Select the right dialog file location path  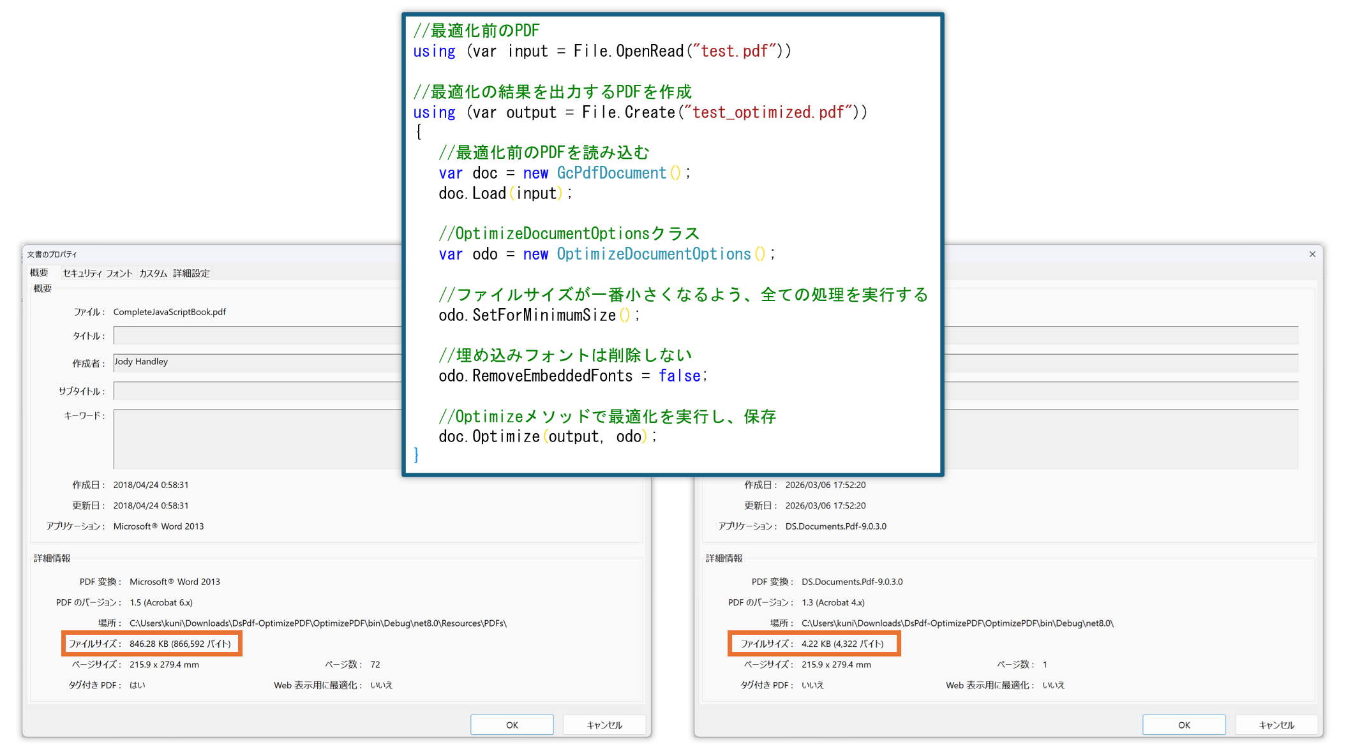tap(957, 623)
